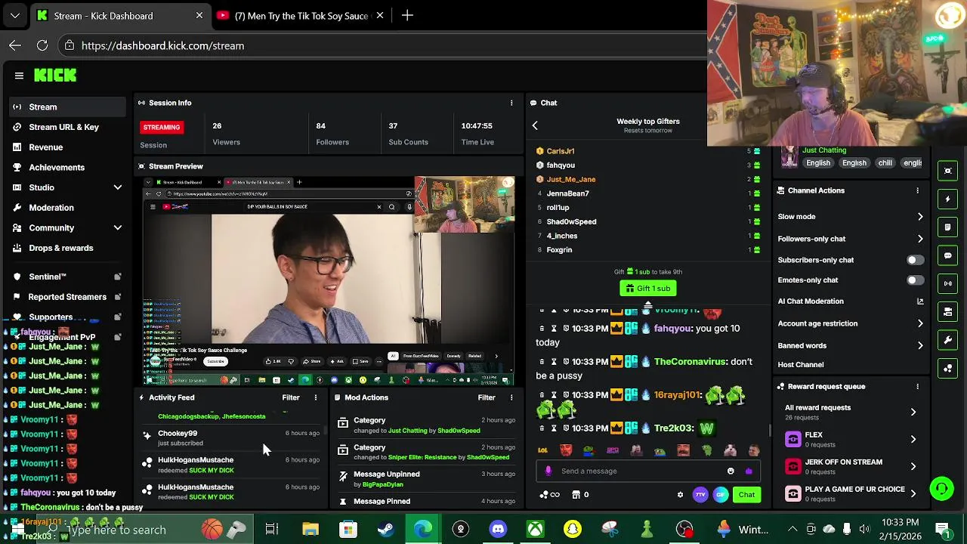Switch to the YouTube Men Try Soy Sauce tab
Viewport: 967px width, 544px height.
point(300,15)
